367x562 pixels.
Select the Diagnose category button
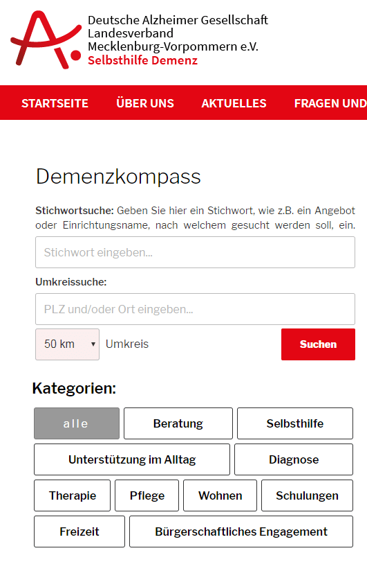[294, 459]
